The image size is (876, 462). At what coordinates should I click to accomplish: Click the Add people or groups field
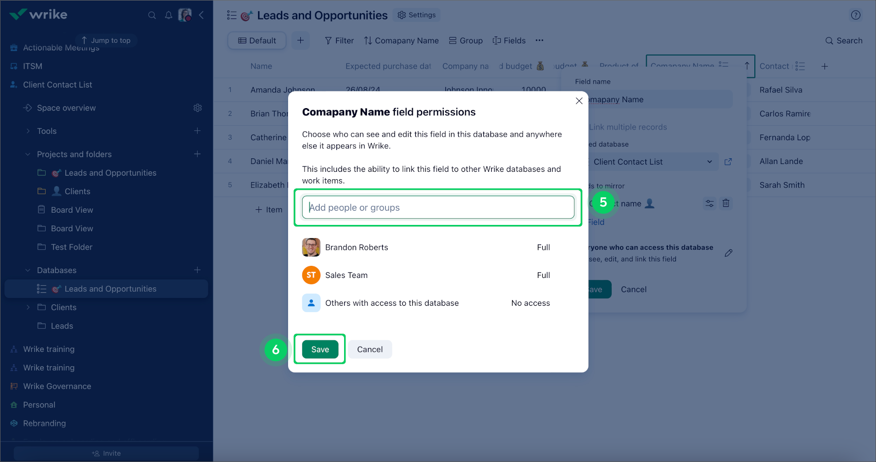[437, 207]
